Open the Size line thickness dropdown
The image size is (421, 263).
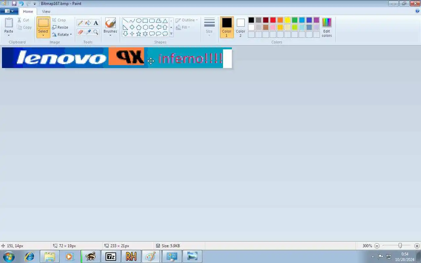coord(209,27)
